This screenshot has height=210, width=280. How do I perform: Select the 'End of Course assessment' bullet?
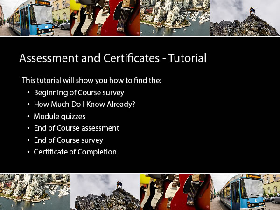77,128
